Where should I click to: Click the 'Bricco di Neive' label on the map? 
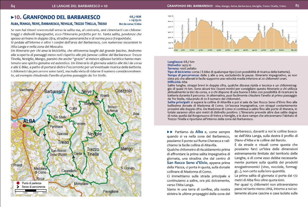[x=112, y=109]
